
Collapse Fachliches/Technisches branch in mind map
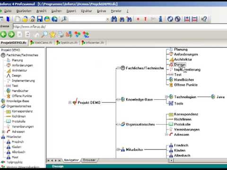[118, 68]
